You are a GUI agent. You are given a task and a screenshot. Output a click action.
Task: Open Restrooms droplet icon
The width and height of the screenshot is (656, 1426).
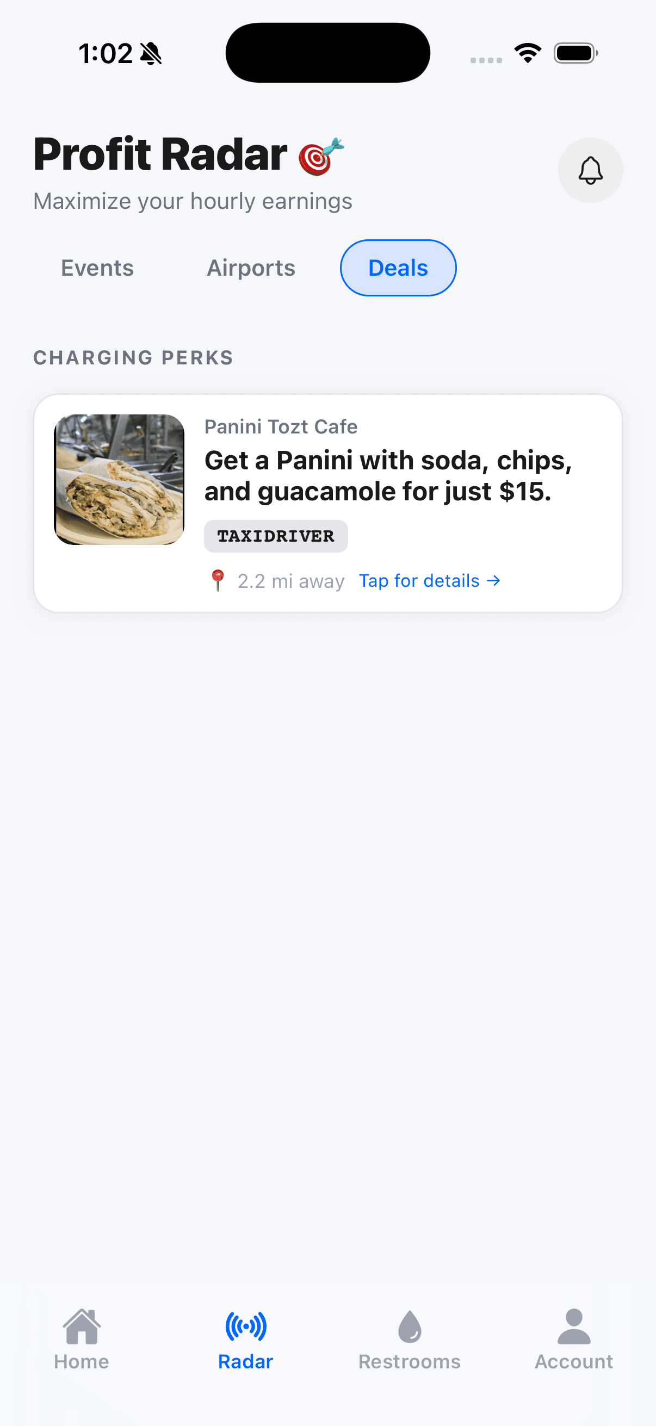tap(410, 1326)
